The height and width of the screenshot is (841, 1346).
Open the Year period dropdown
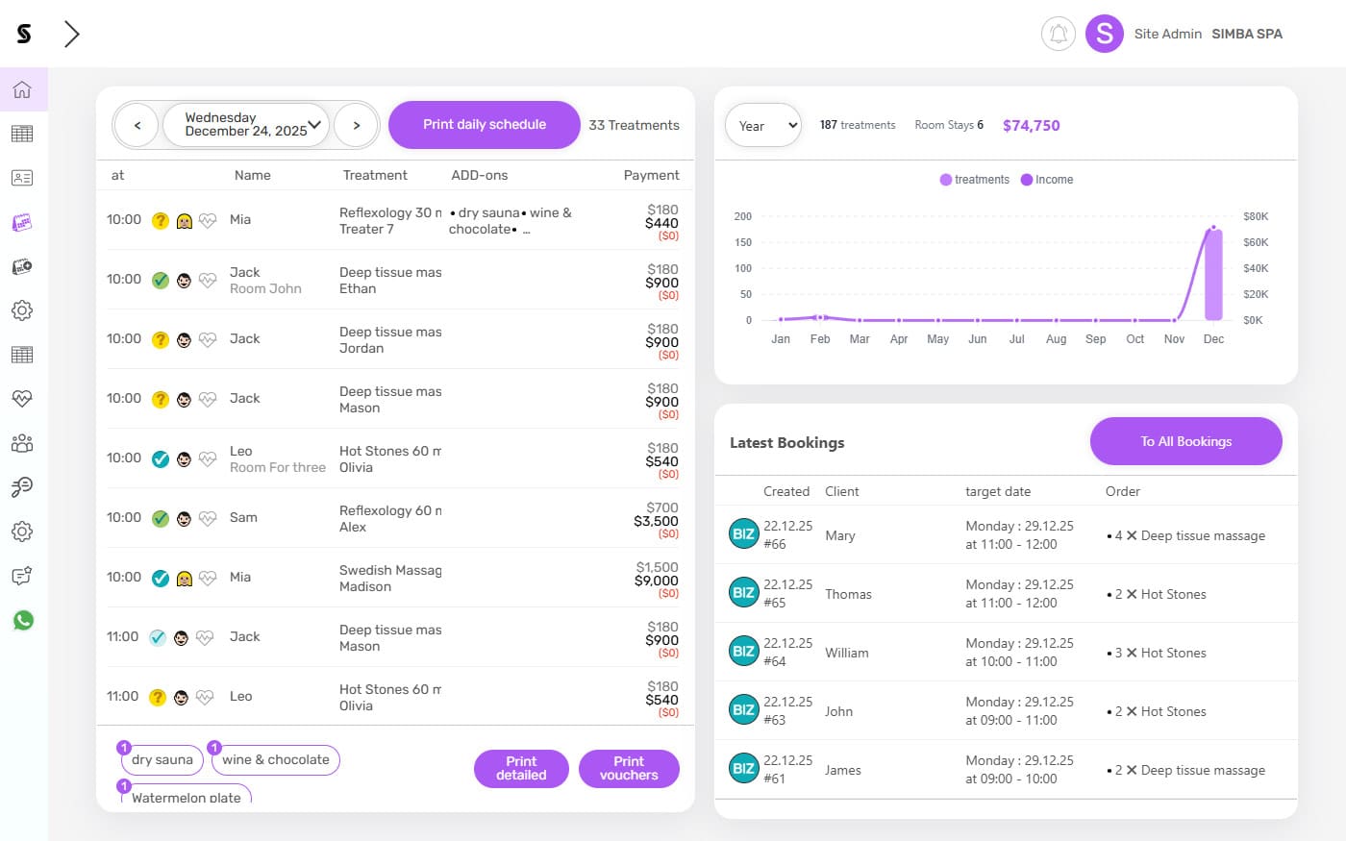coord(762,125)
